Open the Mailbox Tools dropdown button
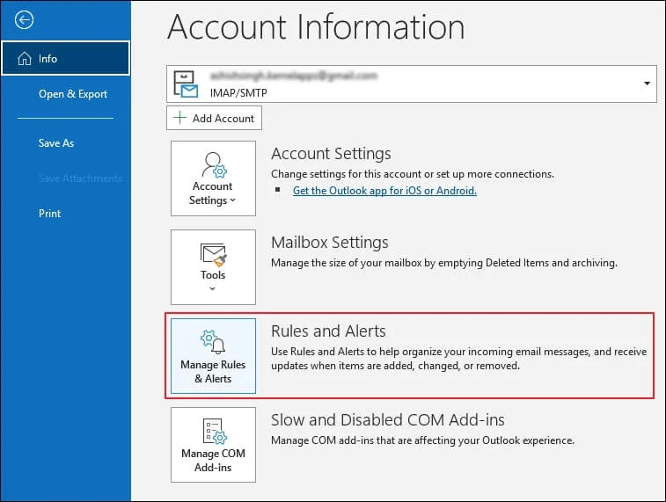The width and height of the screenshot is (666, 502). (213, 267)
